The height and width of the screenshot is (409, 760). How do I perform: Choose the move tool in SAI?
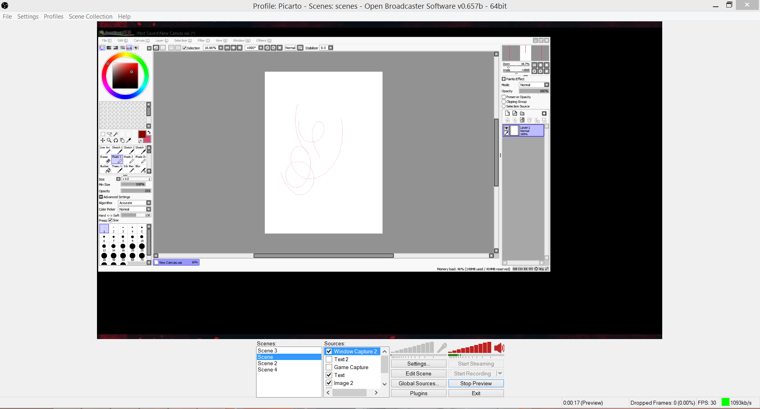pos(103,141)
